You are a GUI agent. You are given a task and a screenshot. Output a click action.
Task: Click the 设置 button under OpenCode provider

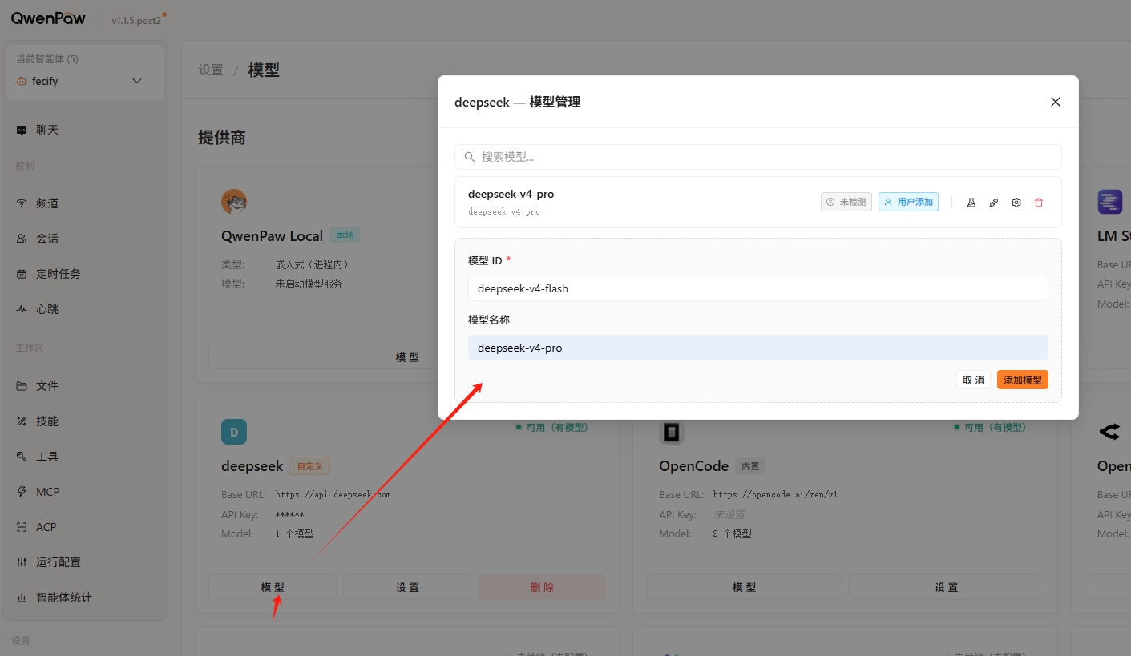tap(947, 587)
